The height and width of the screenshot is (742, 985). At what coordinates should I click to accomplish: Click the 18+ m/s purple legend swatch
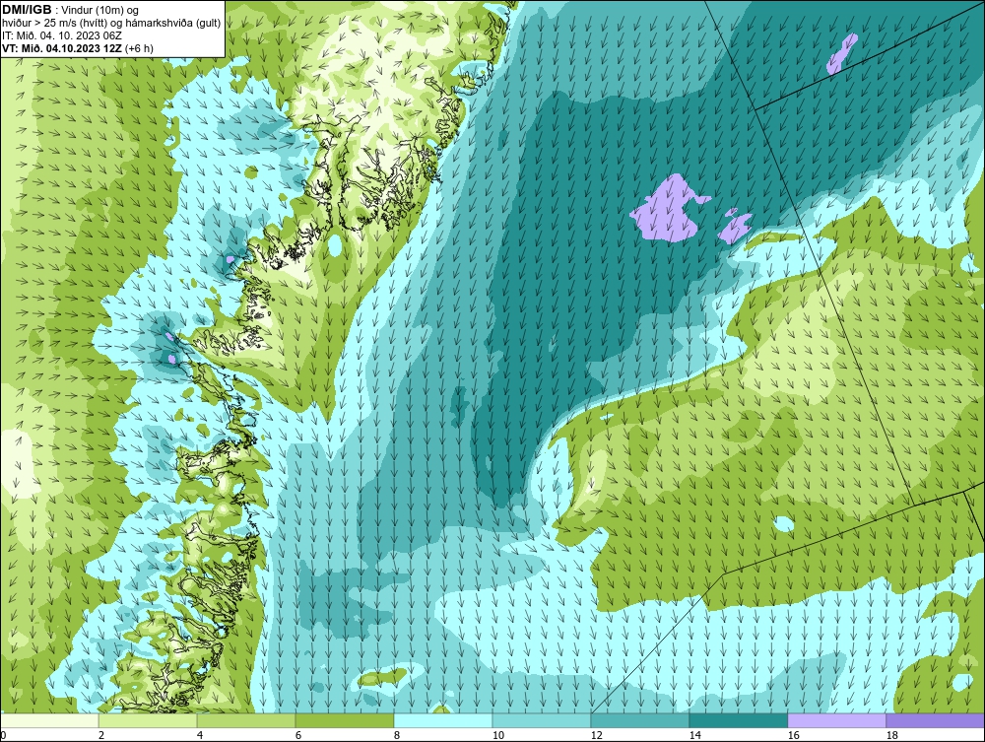coord(935,720)
